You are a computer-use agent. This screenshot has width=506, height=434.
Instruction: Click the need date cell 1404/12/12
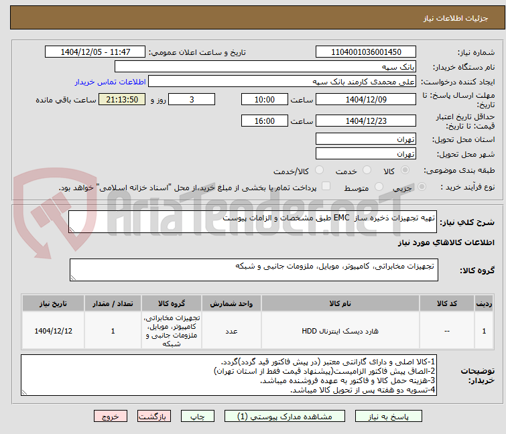[x=53, y=331]
